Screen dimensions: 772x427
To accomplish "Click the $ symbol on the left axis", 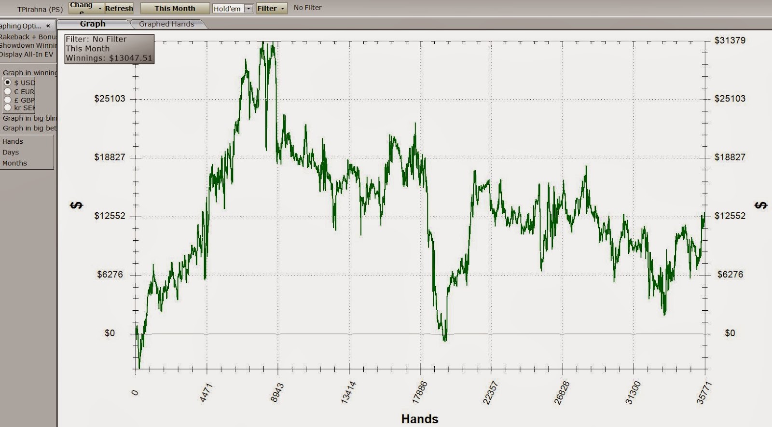I will (77, 206).
